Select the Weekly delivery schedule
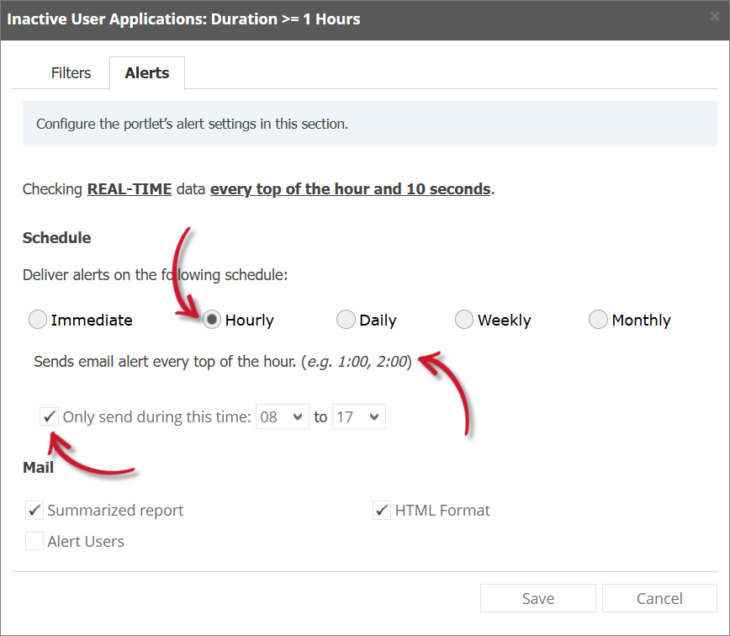Image resolution: width=730 pixels, height=636 pixels. click(463, 320)
